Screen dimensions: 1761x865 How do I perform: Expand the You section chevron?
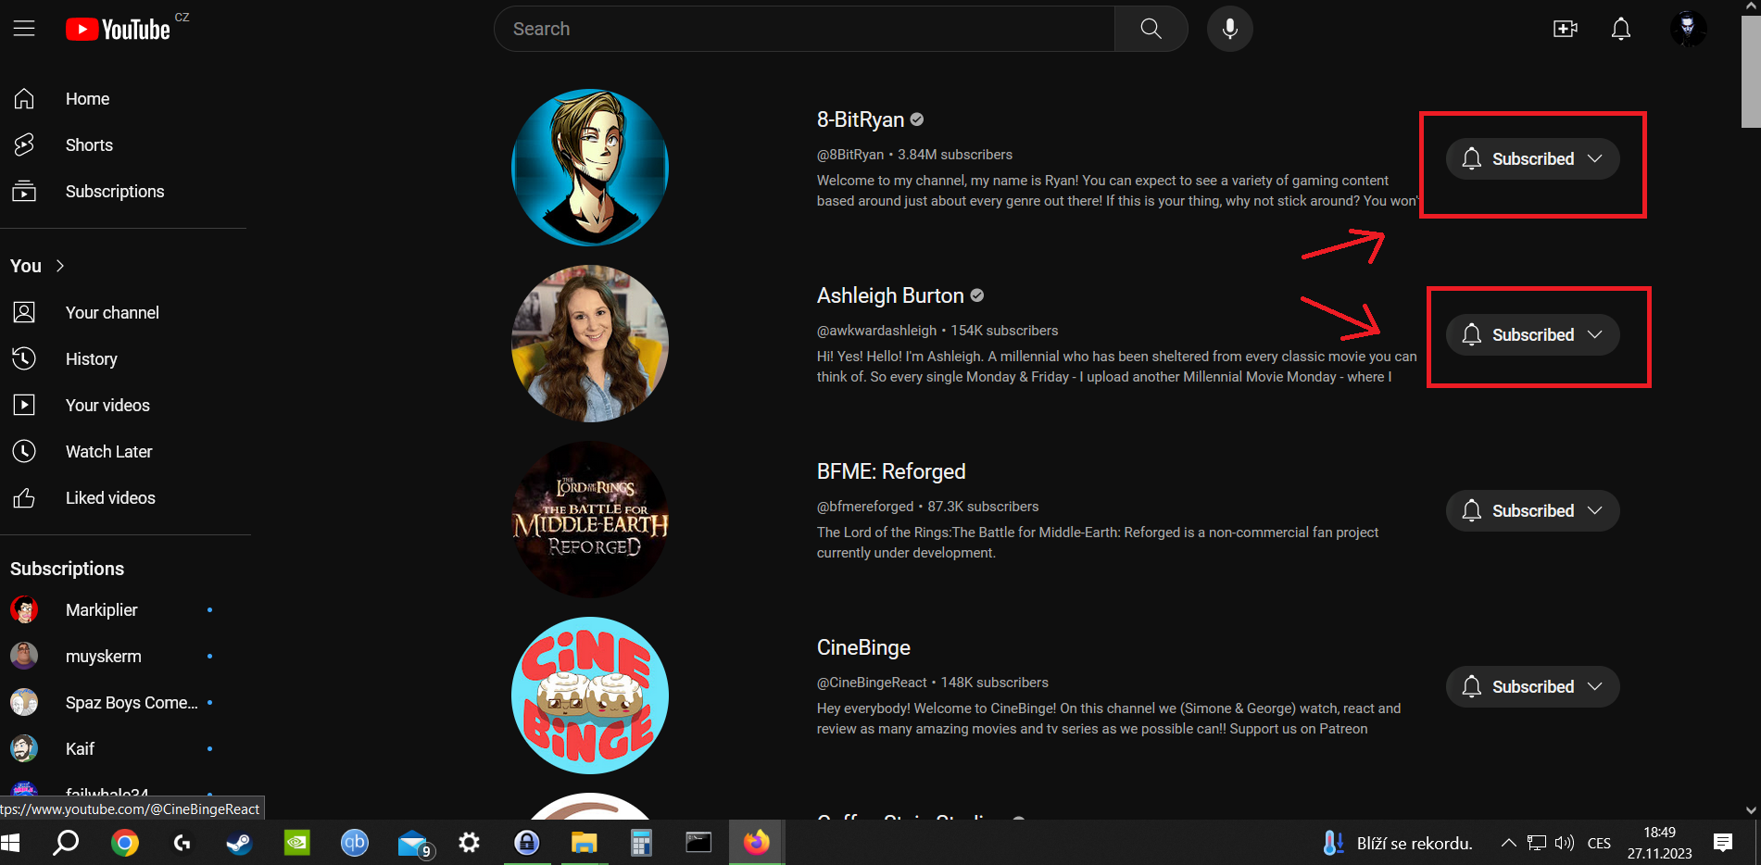60,266
